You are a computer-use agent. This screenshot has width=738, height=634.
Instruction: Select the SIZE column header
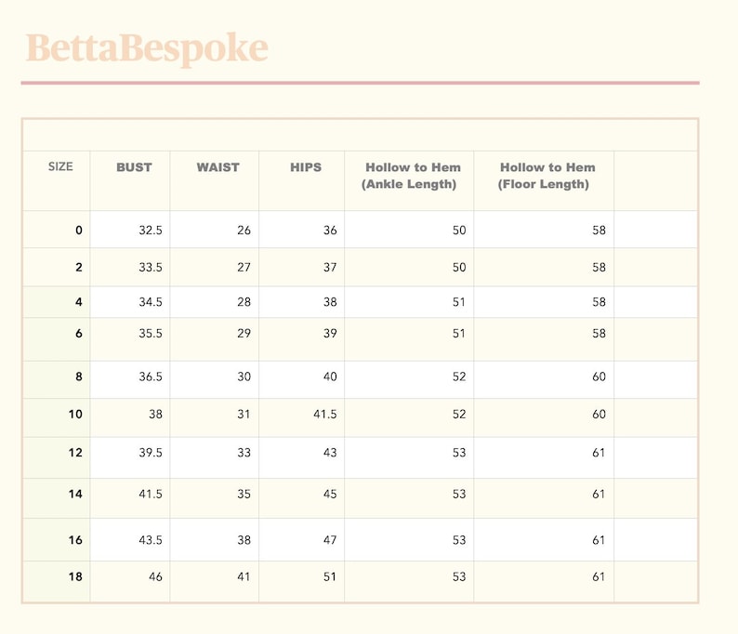pyautogui.click(x=60, y=166)
